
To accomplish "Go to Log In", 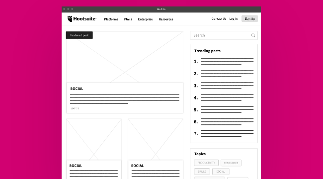I will 234,19.
